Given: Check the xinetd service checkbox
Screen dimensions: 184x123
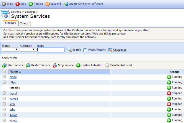Looking at the screenshot, I should [4, 120].
